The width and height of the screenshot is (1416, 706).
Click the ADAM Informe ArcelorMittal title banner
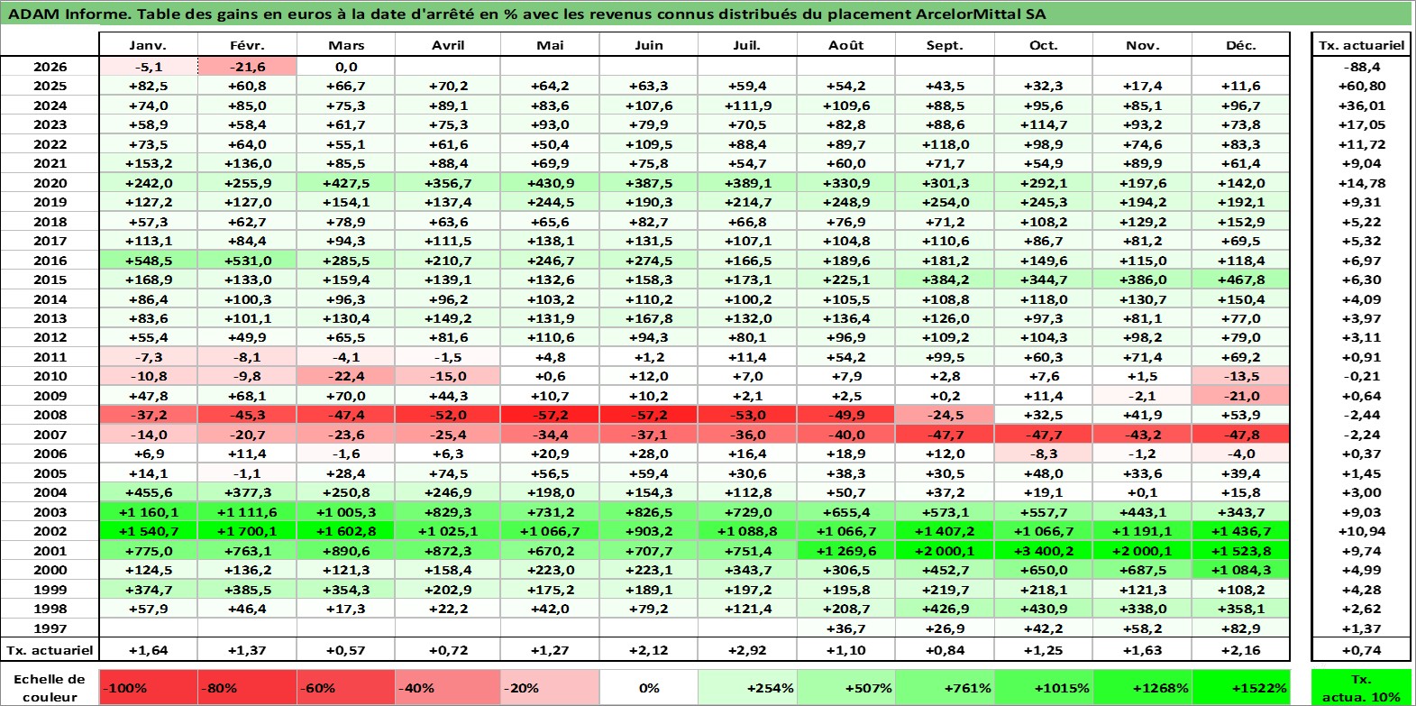coord(707,14)
